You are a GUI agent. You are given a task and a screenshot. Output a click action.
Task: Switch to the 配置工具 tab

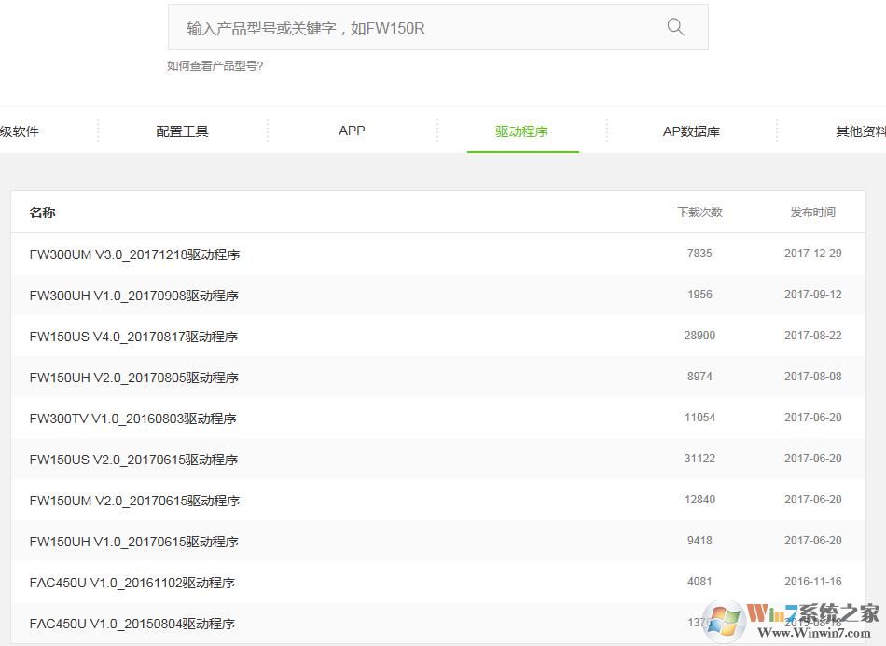pyautogui.click(x=182, y=131)
